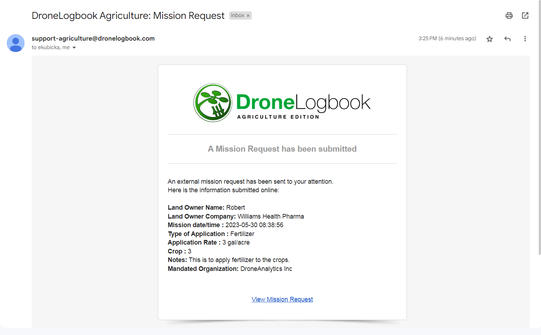Remove the Inbox label with its x
This screenshot has height=335, width=541.
pos(248,16)
